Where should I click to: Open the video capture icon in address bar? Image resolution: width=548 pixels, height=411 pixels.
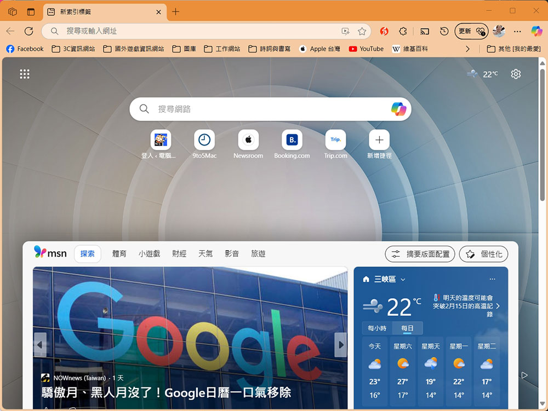pyautogui.click(x=345, y=31)
